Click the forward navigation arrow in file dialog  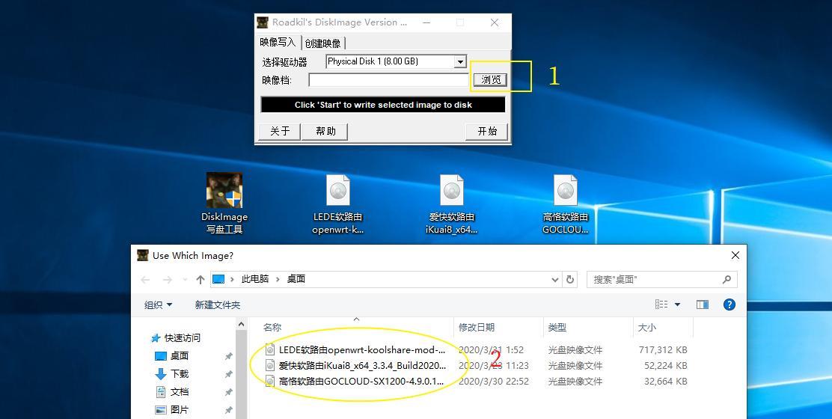pyautogui.click(x=167, y=280)
